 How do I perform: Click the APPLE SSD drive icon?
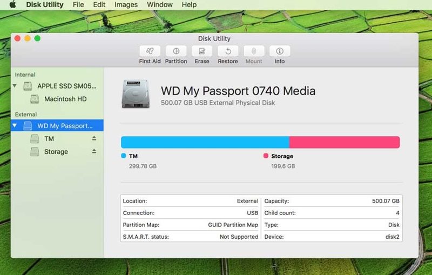(x=28, y=86)
